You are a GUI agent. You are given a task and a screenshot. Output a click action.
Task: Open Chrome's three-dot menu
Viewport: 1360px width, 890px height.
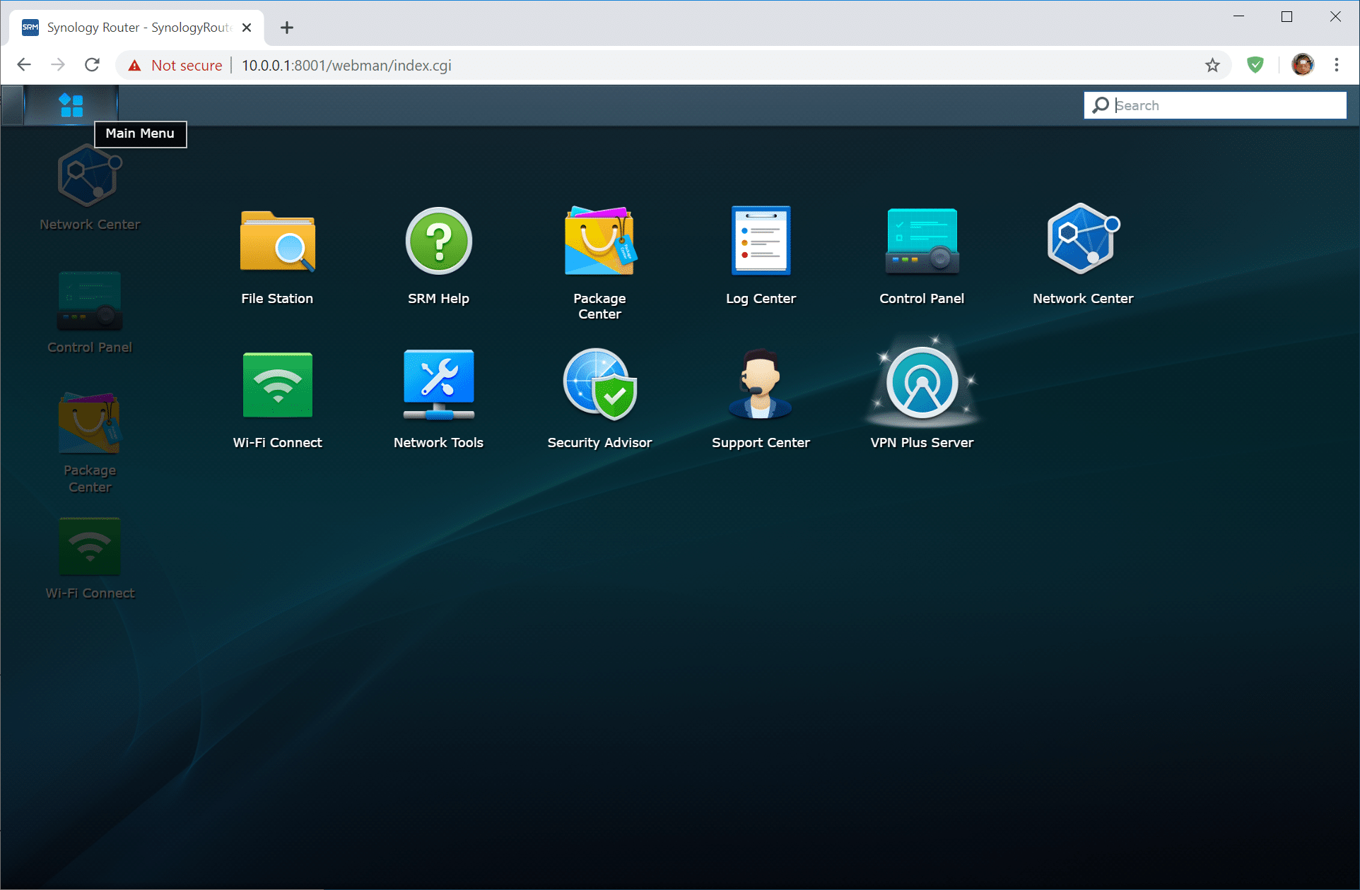pos(1337,65)
